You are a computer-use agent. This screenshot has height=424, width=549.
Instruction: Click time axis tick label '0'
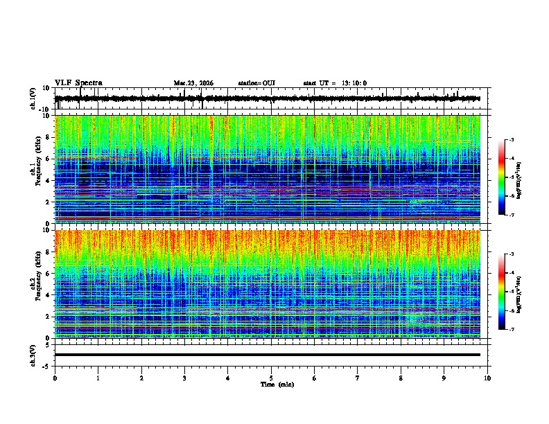[x=55, y=378]
